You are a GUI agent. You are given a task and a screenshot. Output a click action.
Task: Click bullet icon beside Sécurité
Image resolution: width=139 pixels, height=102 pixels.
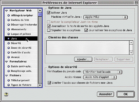pyautogui.click(x=8, y=43)
